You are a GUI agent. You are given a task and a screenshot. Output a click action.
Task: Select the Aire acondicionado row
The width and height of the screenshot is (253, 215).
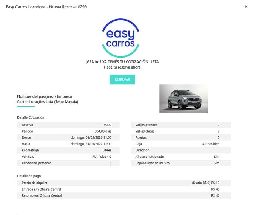click(180, 157)
